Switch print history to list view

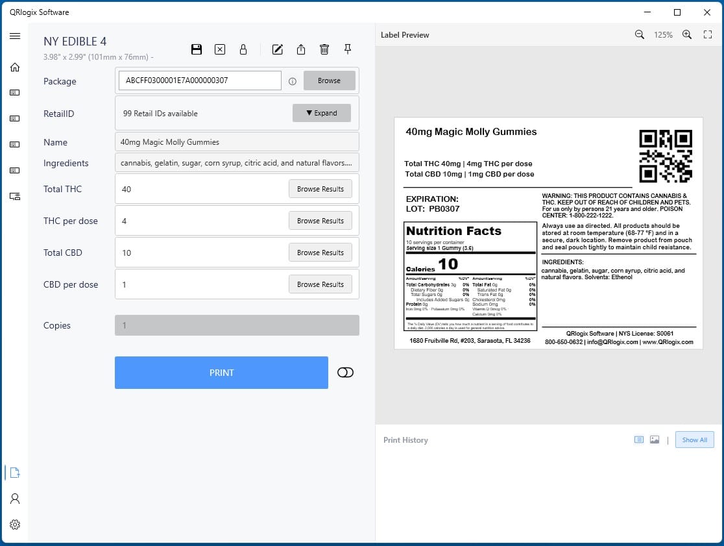(639, 440)
